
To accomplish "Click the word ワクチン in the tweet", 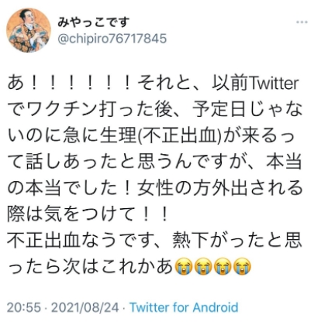I will pos(63,110).
